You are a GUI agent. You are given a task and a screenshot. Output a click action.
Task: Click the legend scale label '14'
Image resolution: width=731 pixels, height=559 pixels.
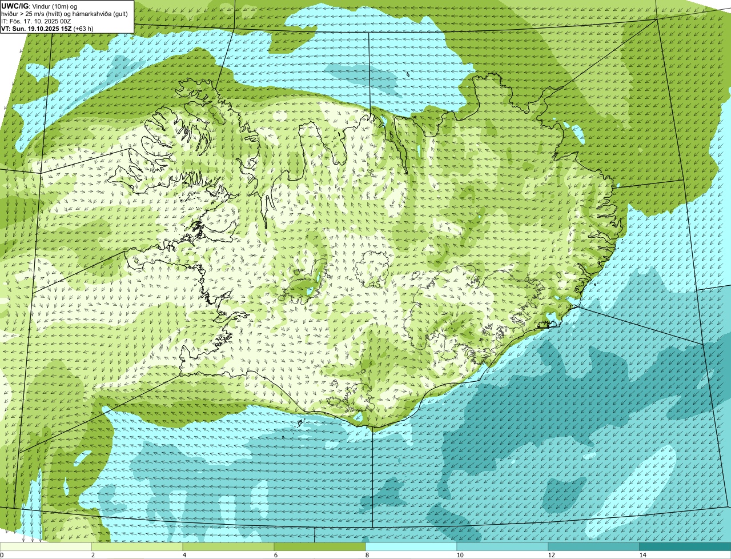[642, 555]
